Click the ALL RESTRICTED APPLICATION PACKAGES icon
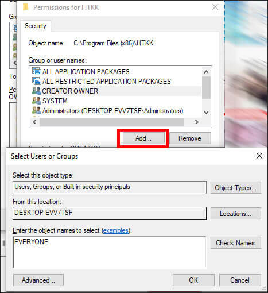 tap(37, 81)
